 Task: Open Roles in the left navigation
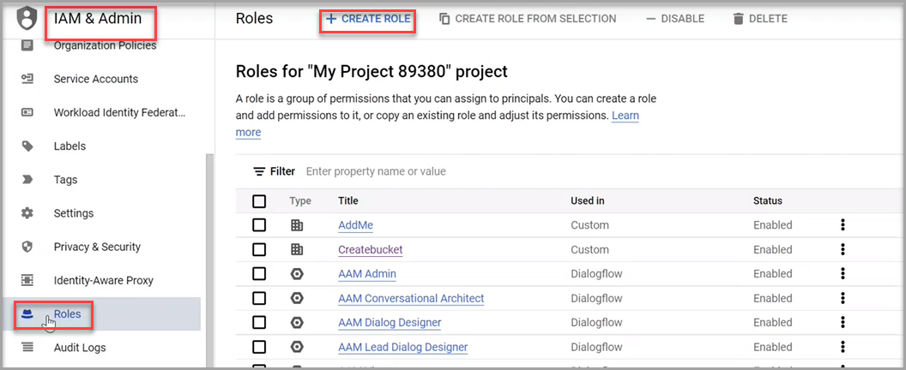[x=67, y=314]
